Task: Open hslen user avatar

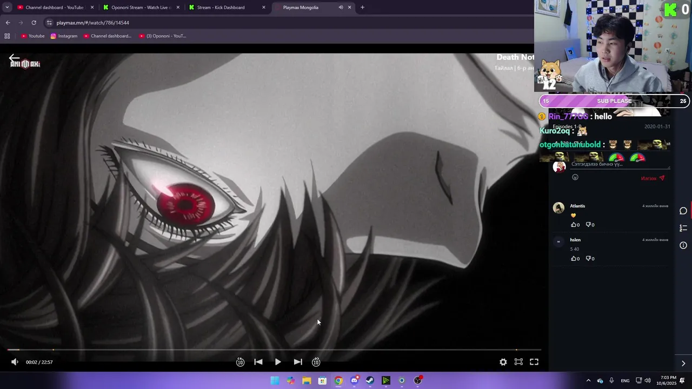Action: (558, 242)
